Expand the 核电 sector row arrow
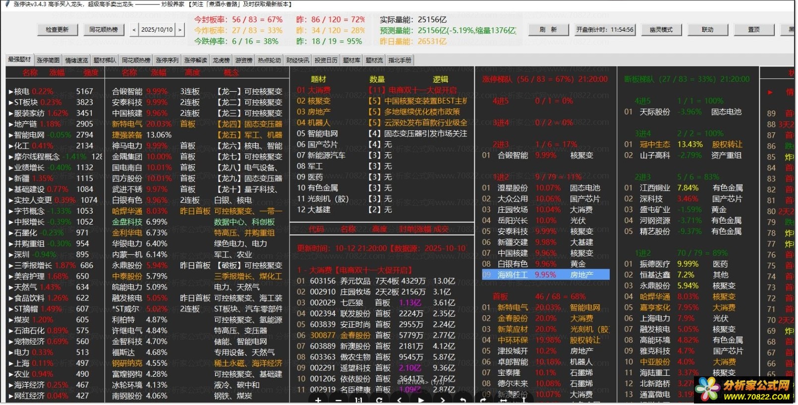The height and width of the screenshot is (405, 798). pos(11,92)
